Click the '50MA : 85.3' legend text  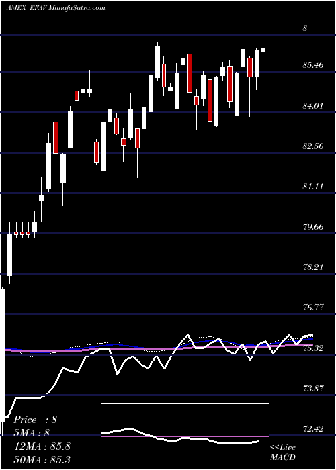point(42,459)
